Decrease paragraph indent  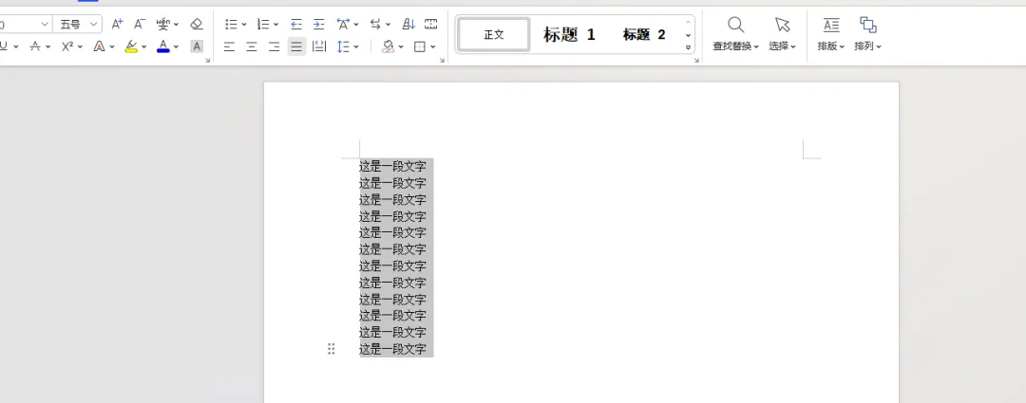tap(296, 24)
